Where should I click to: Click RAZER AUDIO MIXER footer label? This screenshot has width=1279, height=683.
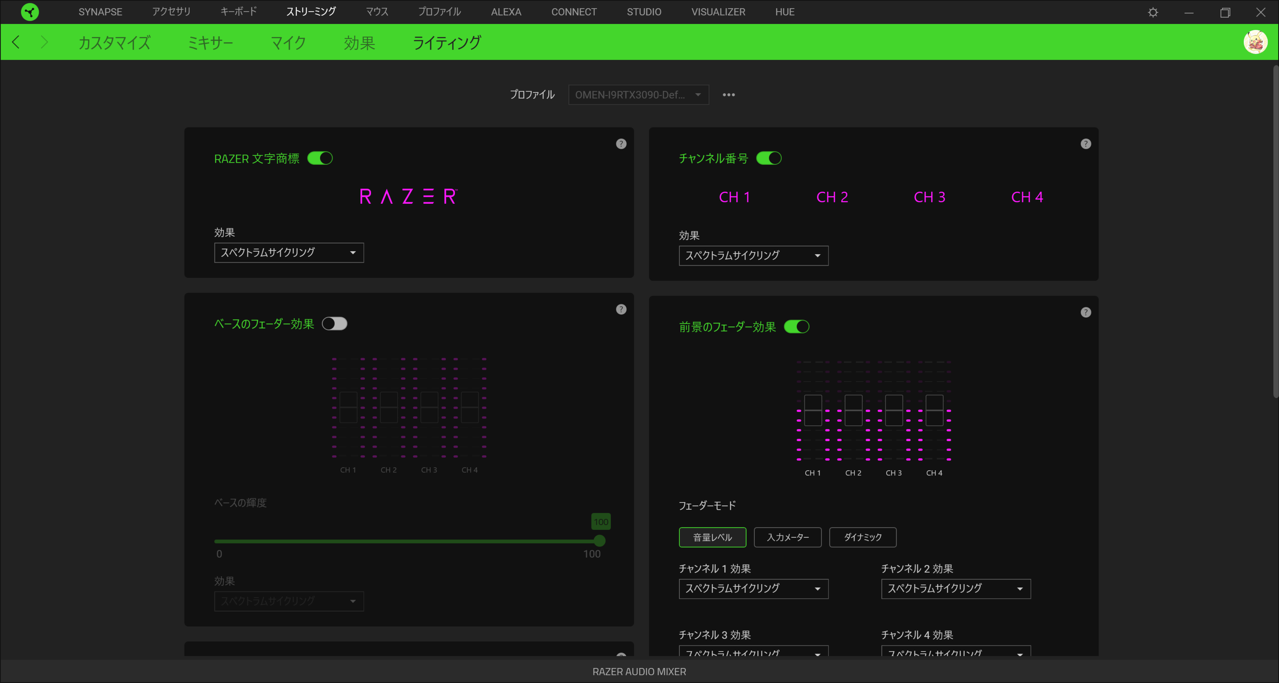[x=639, y=672]
